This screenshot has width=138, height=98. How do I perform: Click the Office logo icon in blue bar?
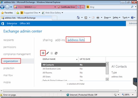3,24
